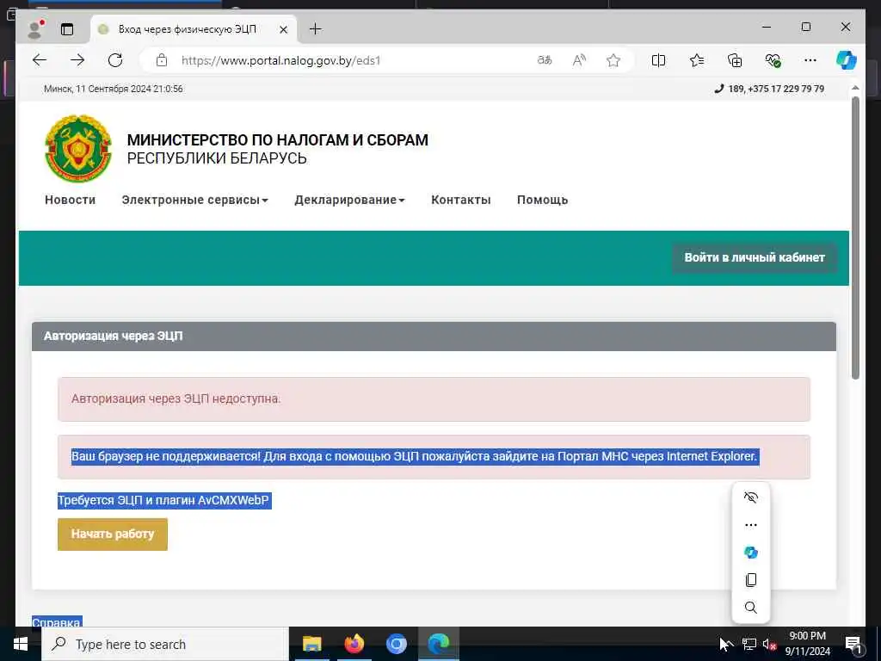Open File Explorer from the taskbar
Viewport: 881px width, 661px height.
[x=311, y=644]
